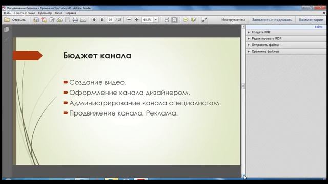Open the Заполнить и подписать pane tab
Image resolution: width=328 pixels, height=184 pixels.
[x=272, y=20]
